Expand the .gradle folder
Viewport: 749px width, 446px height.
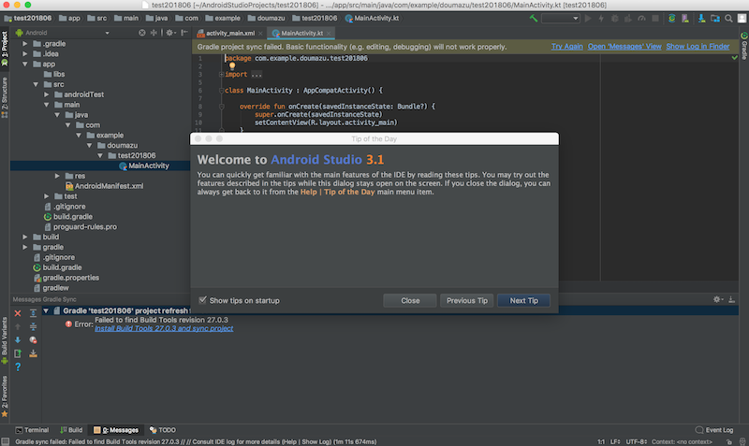25,43
